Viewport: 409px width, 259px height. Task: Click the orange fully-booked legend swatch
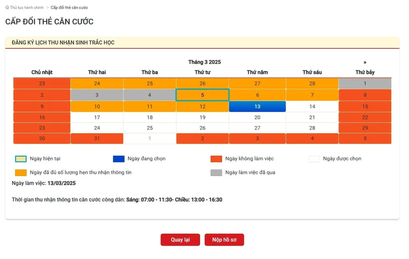tap(21, 172)
